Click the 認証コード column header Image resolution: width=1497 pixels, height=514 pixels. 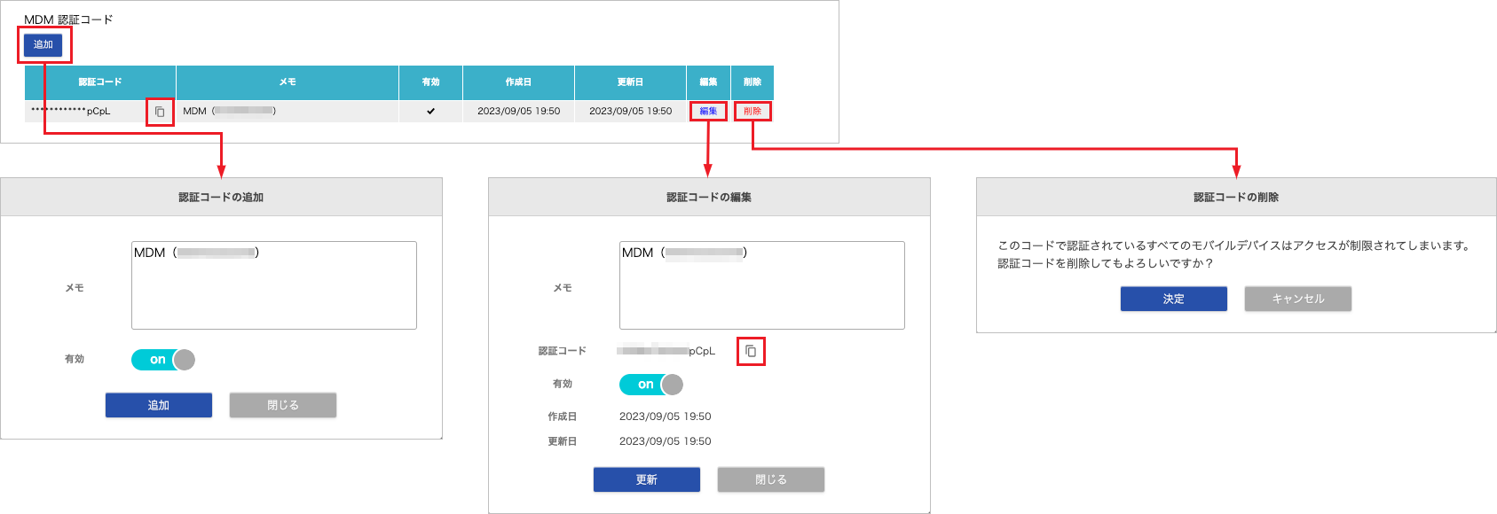click(x=100, y=82)
